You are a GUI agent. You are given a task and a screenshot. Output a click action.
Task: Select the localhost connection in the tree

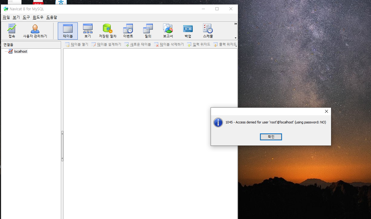point(21,51)
